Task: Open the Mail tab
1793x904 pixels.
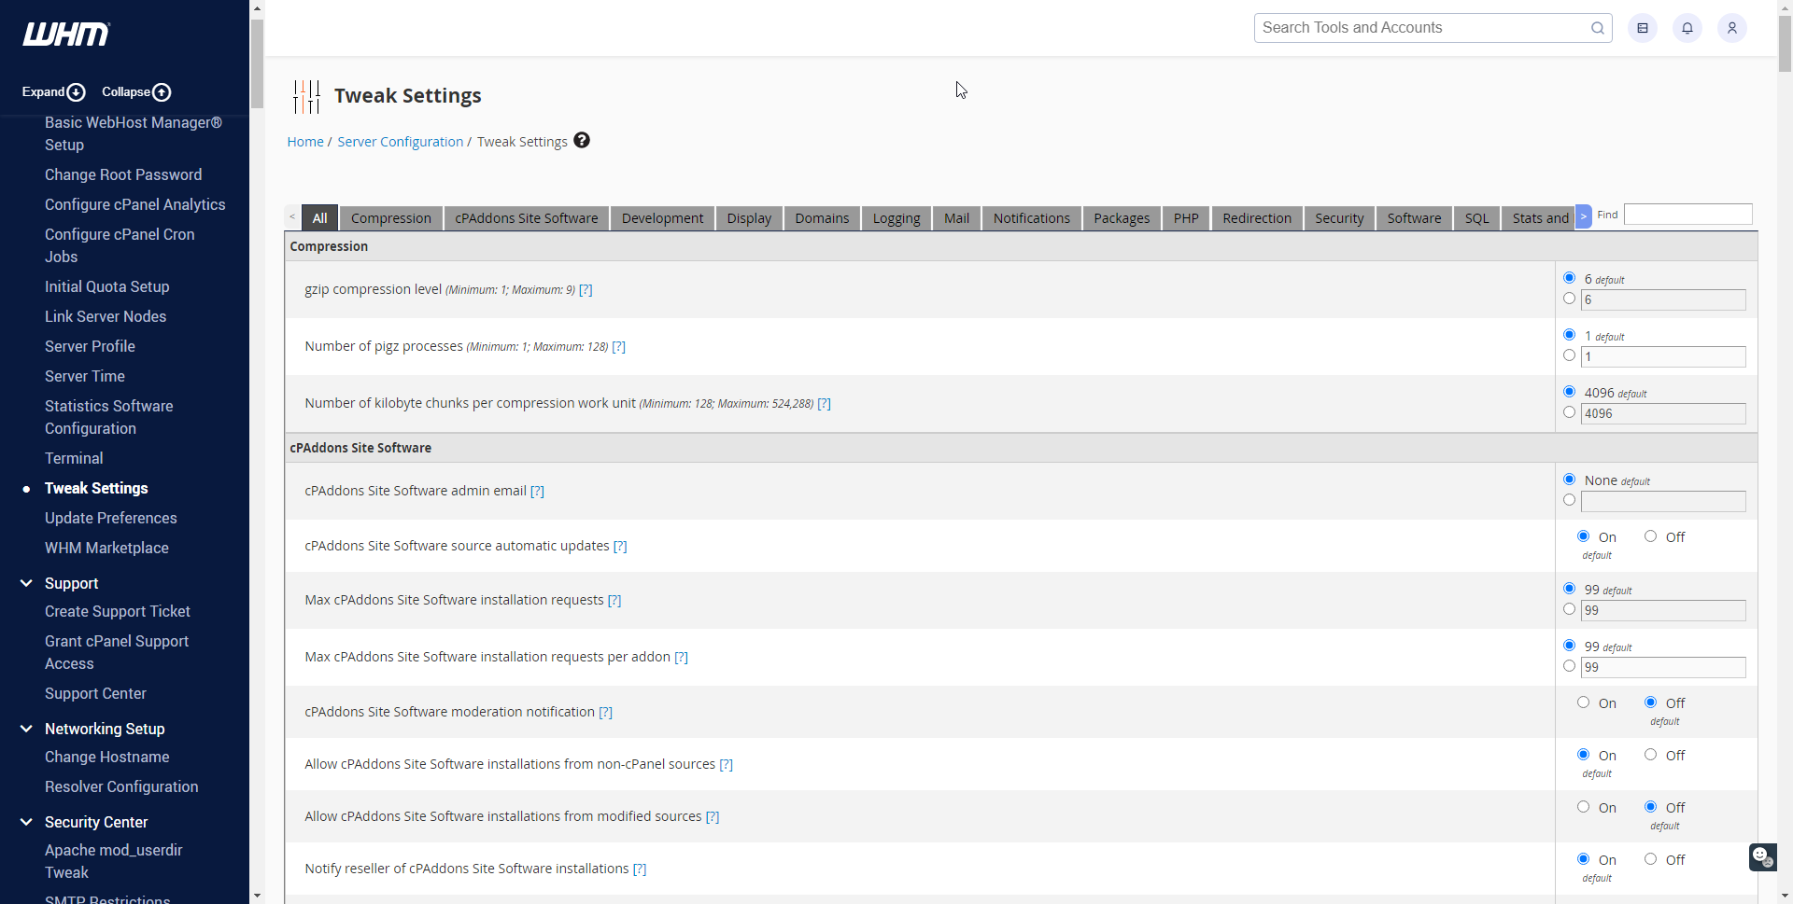Action: click(x=956, y=218)
